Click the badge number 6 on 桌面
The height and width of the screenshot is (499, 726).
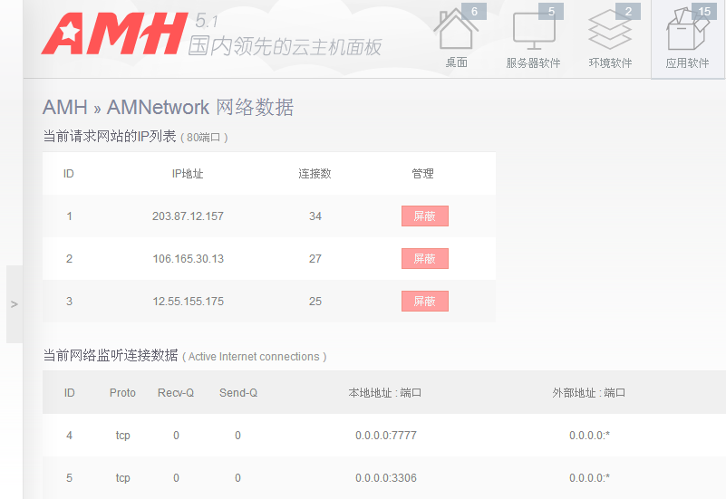[x=475, y=12]
